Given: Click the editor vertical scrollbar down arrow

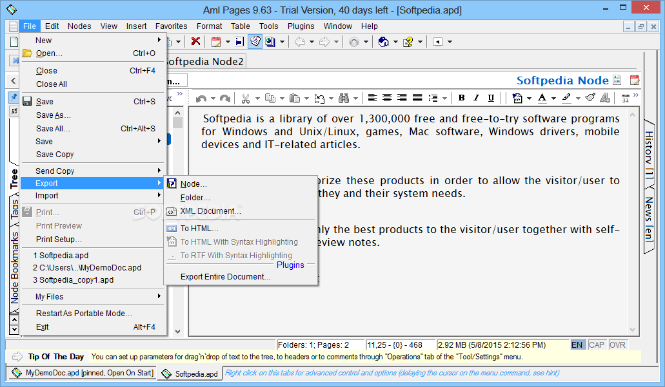Looking at the screenshot, I should 632,330.
